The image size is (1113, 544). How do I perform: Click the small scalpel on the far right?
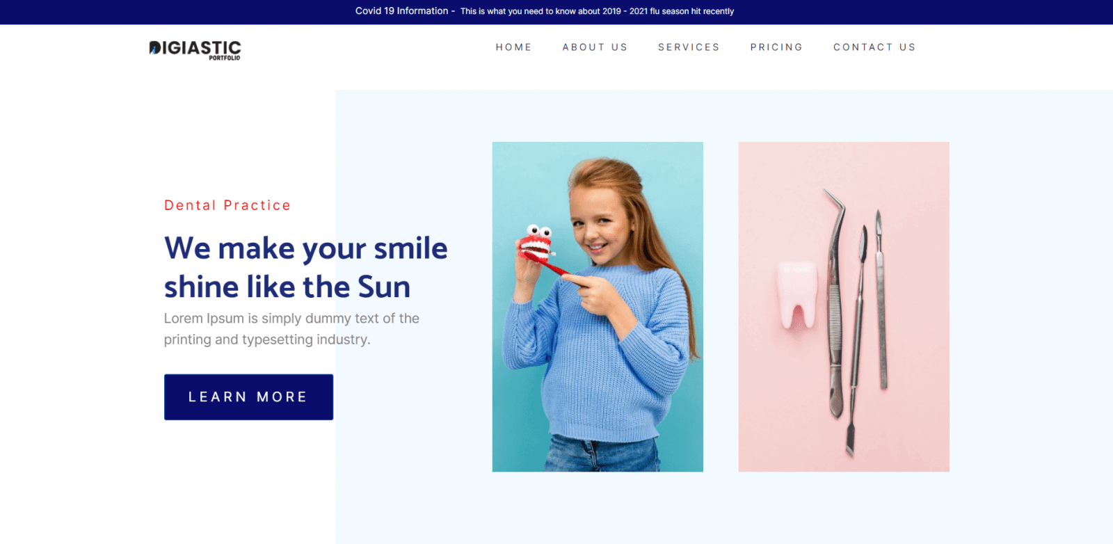pos(881,299)
